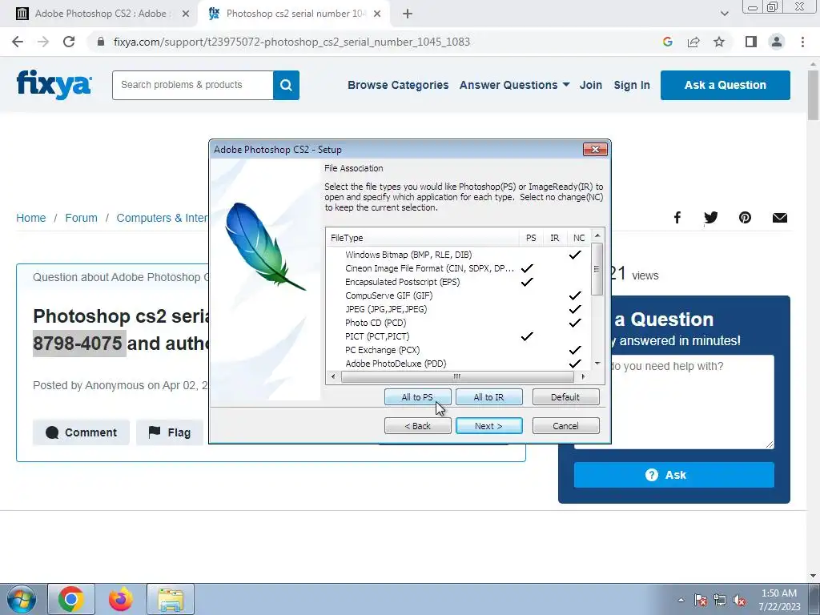Toggle NC check for CompuServe GIF

pyautogui.click(x=575, y=295)
